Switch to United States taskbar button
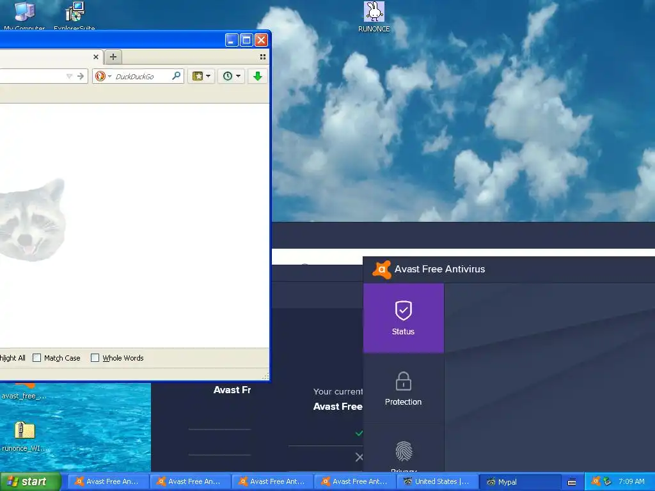 437,482
